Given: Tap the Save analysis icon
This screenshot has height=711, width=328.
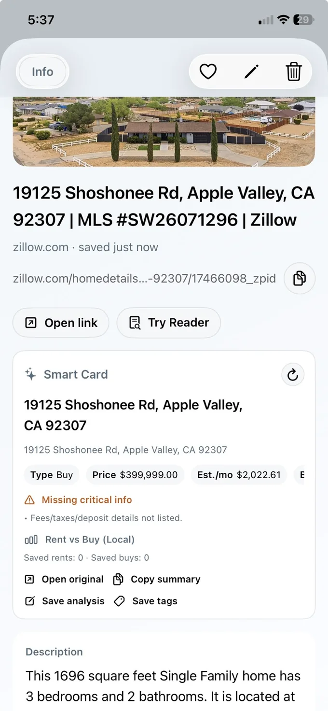Looking at the screenshot, I should 30,601.
